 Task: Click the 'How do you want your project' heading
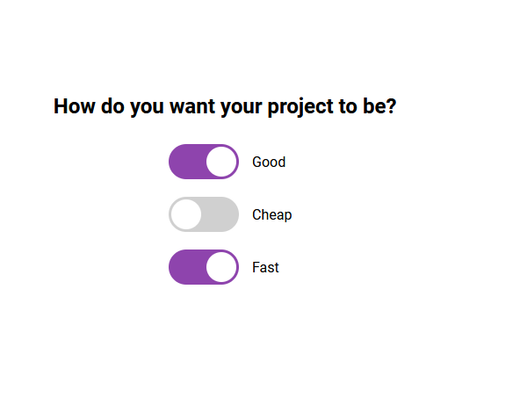click(225, 107)
